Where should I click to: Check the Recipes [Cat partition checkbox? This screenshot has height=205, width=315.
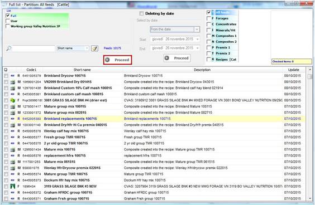[x=208, y=59]
